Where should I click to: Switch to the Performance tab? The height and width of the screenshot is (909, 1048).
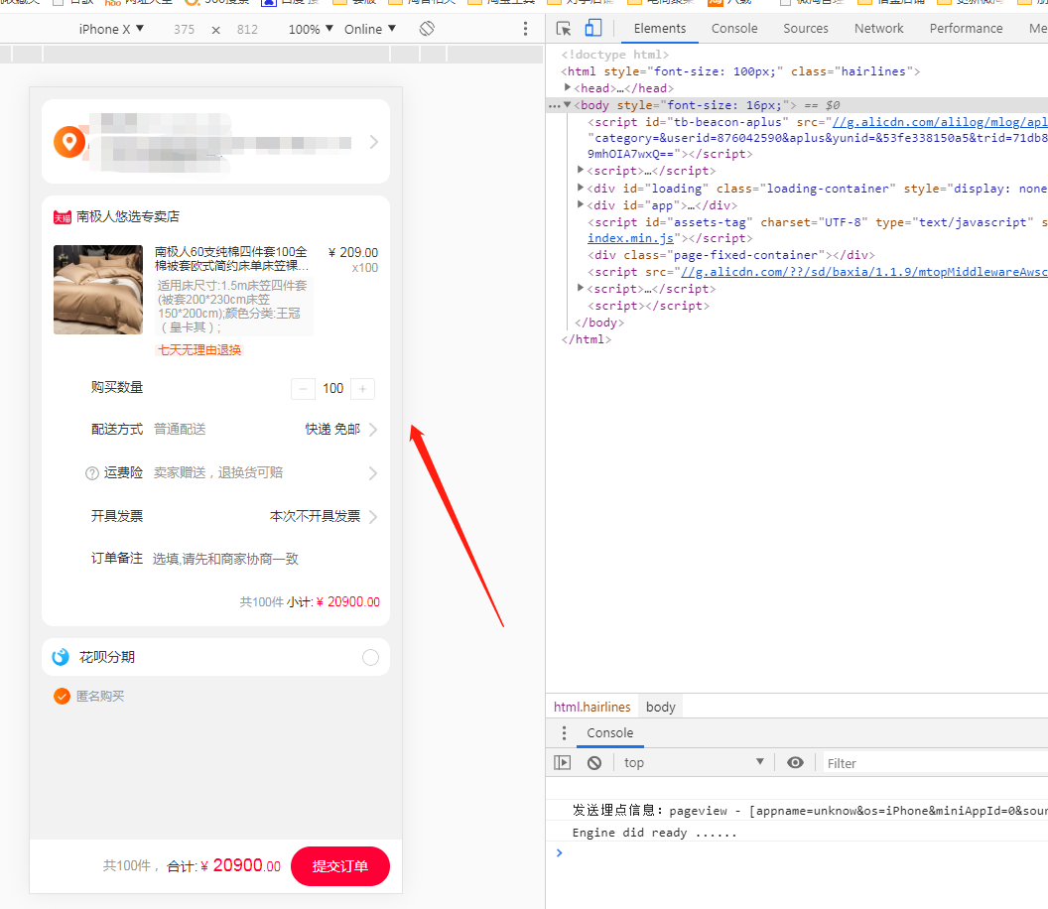[x=966, y=29]
